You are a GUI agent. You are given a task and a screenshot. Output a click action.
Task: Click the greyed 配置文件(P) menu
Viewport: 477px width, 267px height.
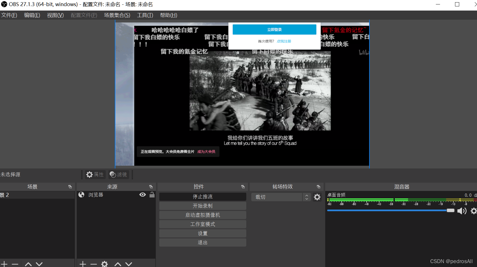tap(84, 15)
